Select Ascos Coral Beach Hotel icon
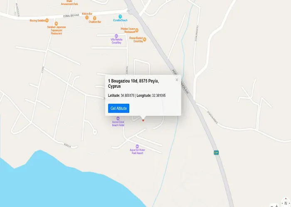The height and width of the screenshot is (207, 291). [118, 118]
